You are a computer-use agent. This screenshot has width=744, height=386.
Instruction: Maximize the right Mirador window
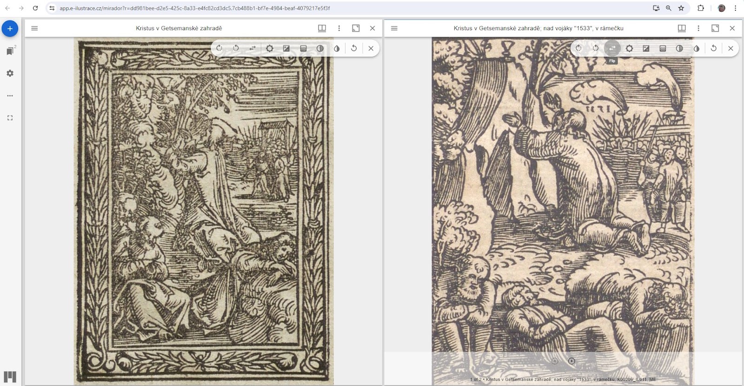715,28
